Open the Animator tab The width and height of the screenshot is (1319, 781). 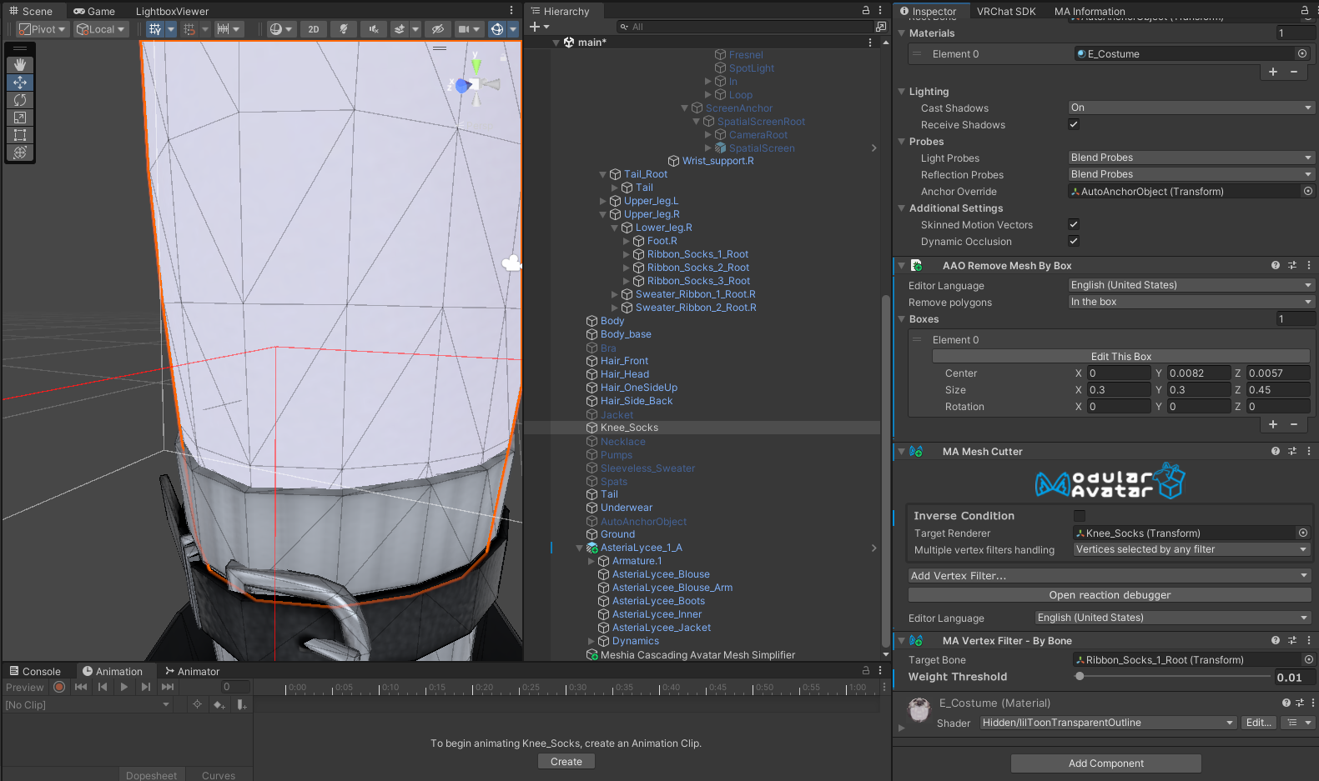[193, 672]
